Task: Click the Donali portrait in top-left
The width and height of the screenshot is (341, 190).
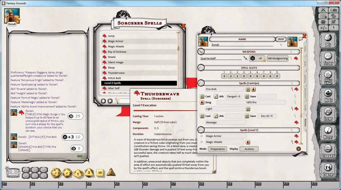Action: pos(12,16)
